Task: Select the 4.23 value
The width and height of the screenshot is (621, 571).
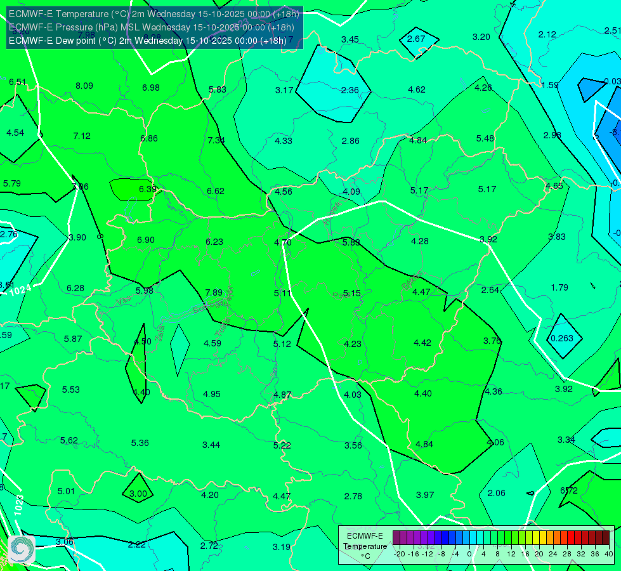Action: [353, 344]
